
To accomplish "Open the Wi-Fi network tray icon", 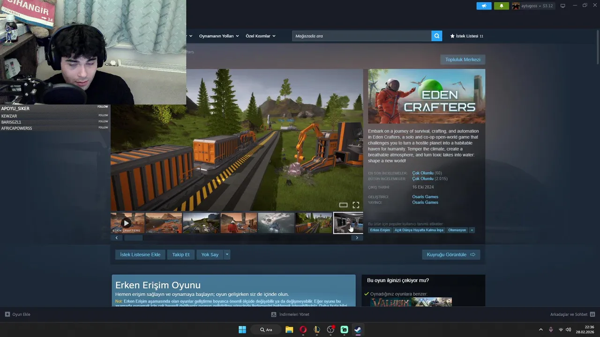I will tap(561, 330).
